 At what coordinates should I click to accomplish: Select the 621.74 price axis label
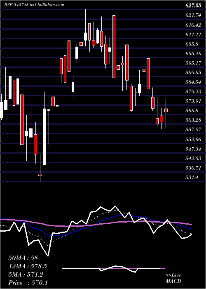tap(193, 16)
